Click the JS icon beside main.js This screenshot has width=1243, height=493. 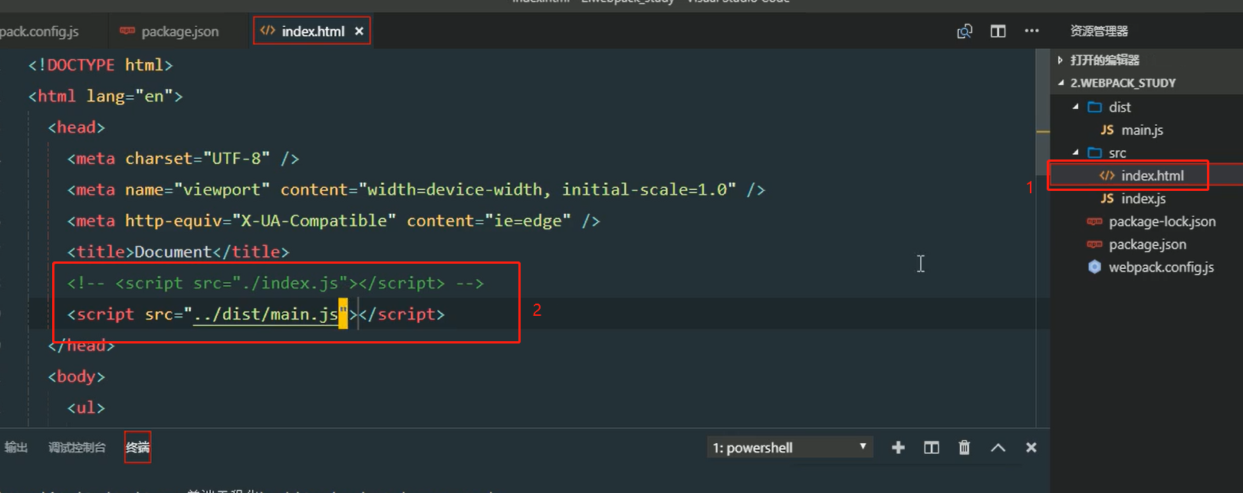pos(1107,130)
